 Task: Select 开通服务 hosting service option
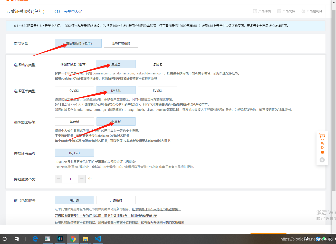click(x=116, y=200)
